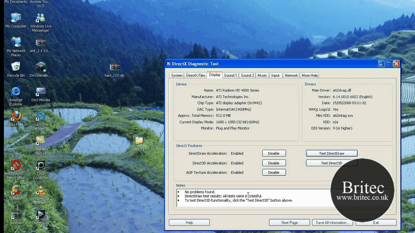This screenshot has width=415, height=233.
Task: Click the total memory value 512.0 MB
Action: point(223,116)
